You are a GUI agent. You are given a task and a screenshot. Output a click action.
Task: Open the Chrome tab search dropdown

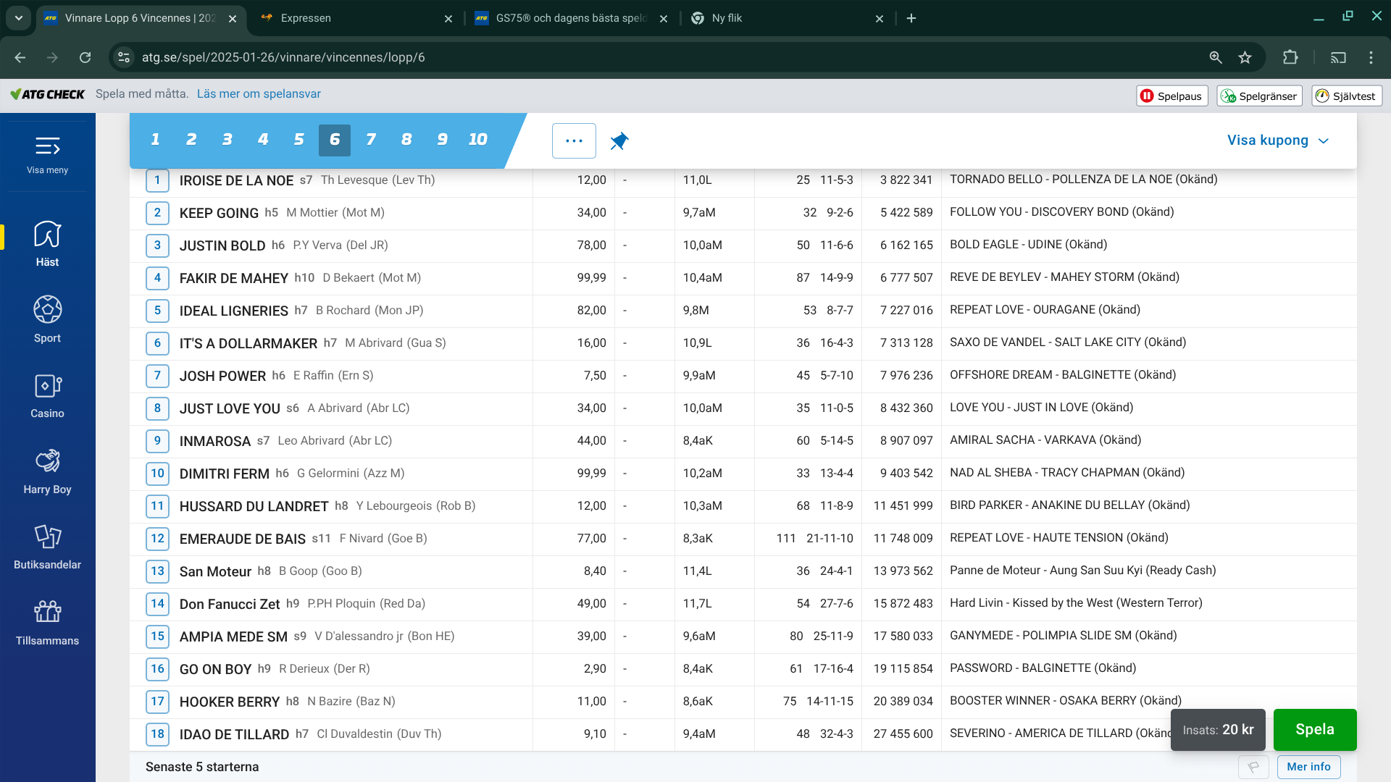click(x=19, y=18)
